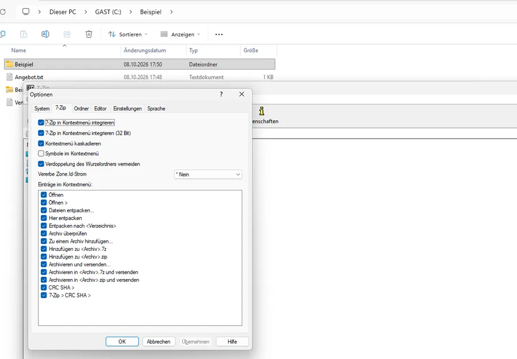Uncheck 'Archiv überprüfen' entry
The width and height of the screenshot is (517, 359).
coord(44,233)
